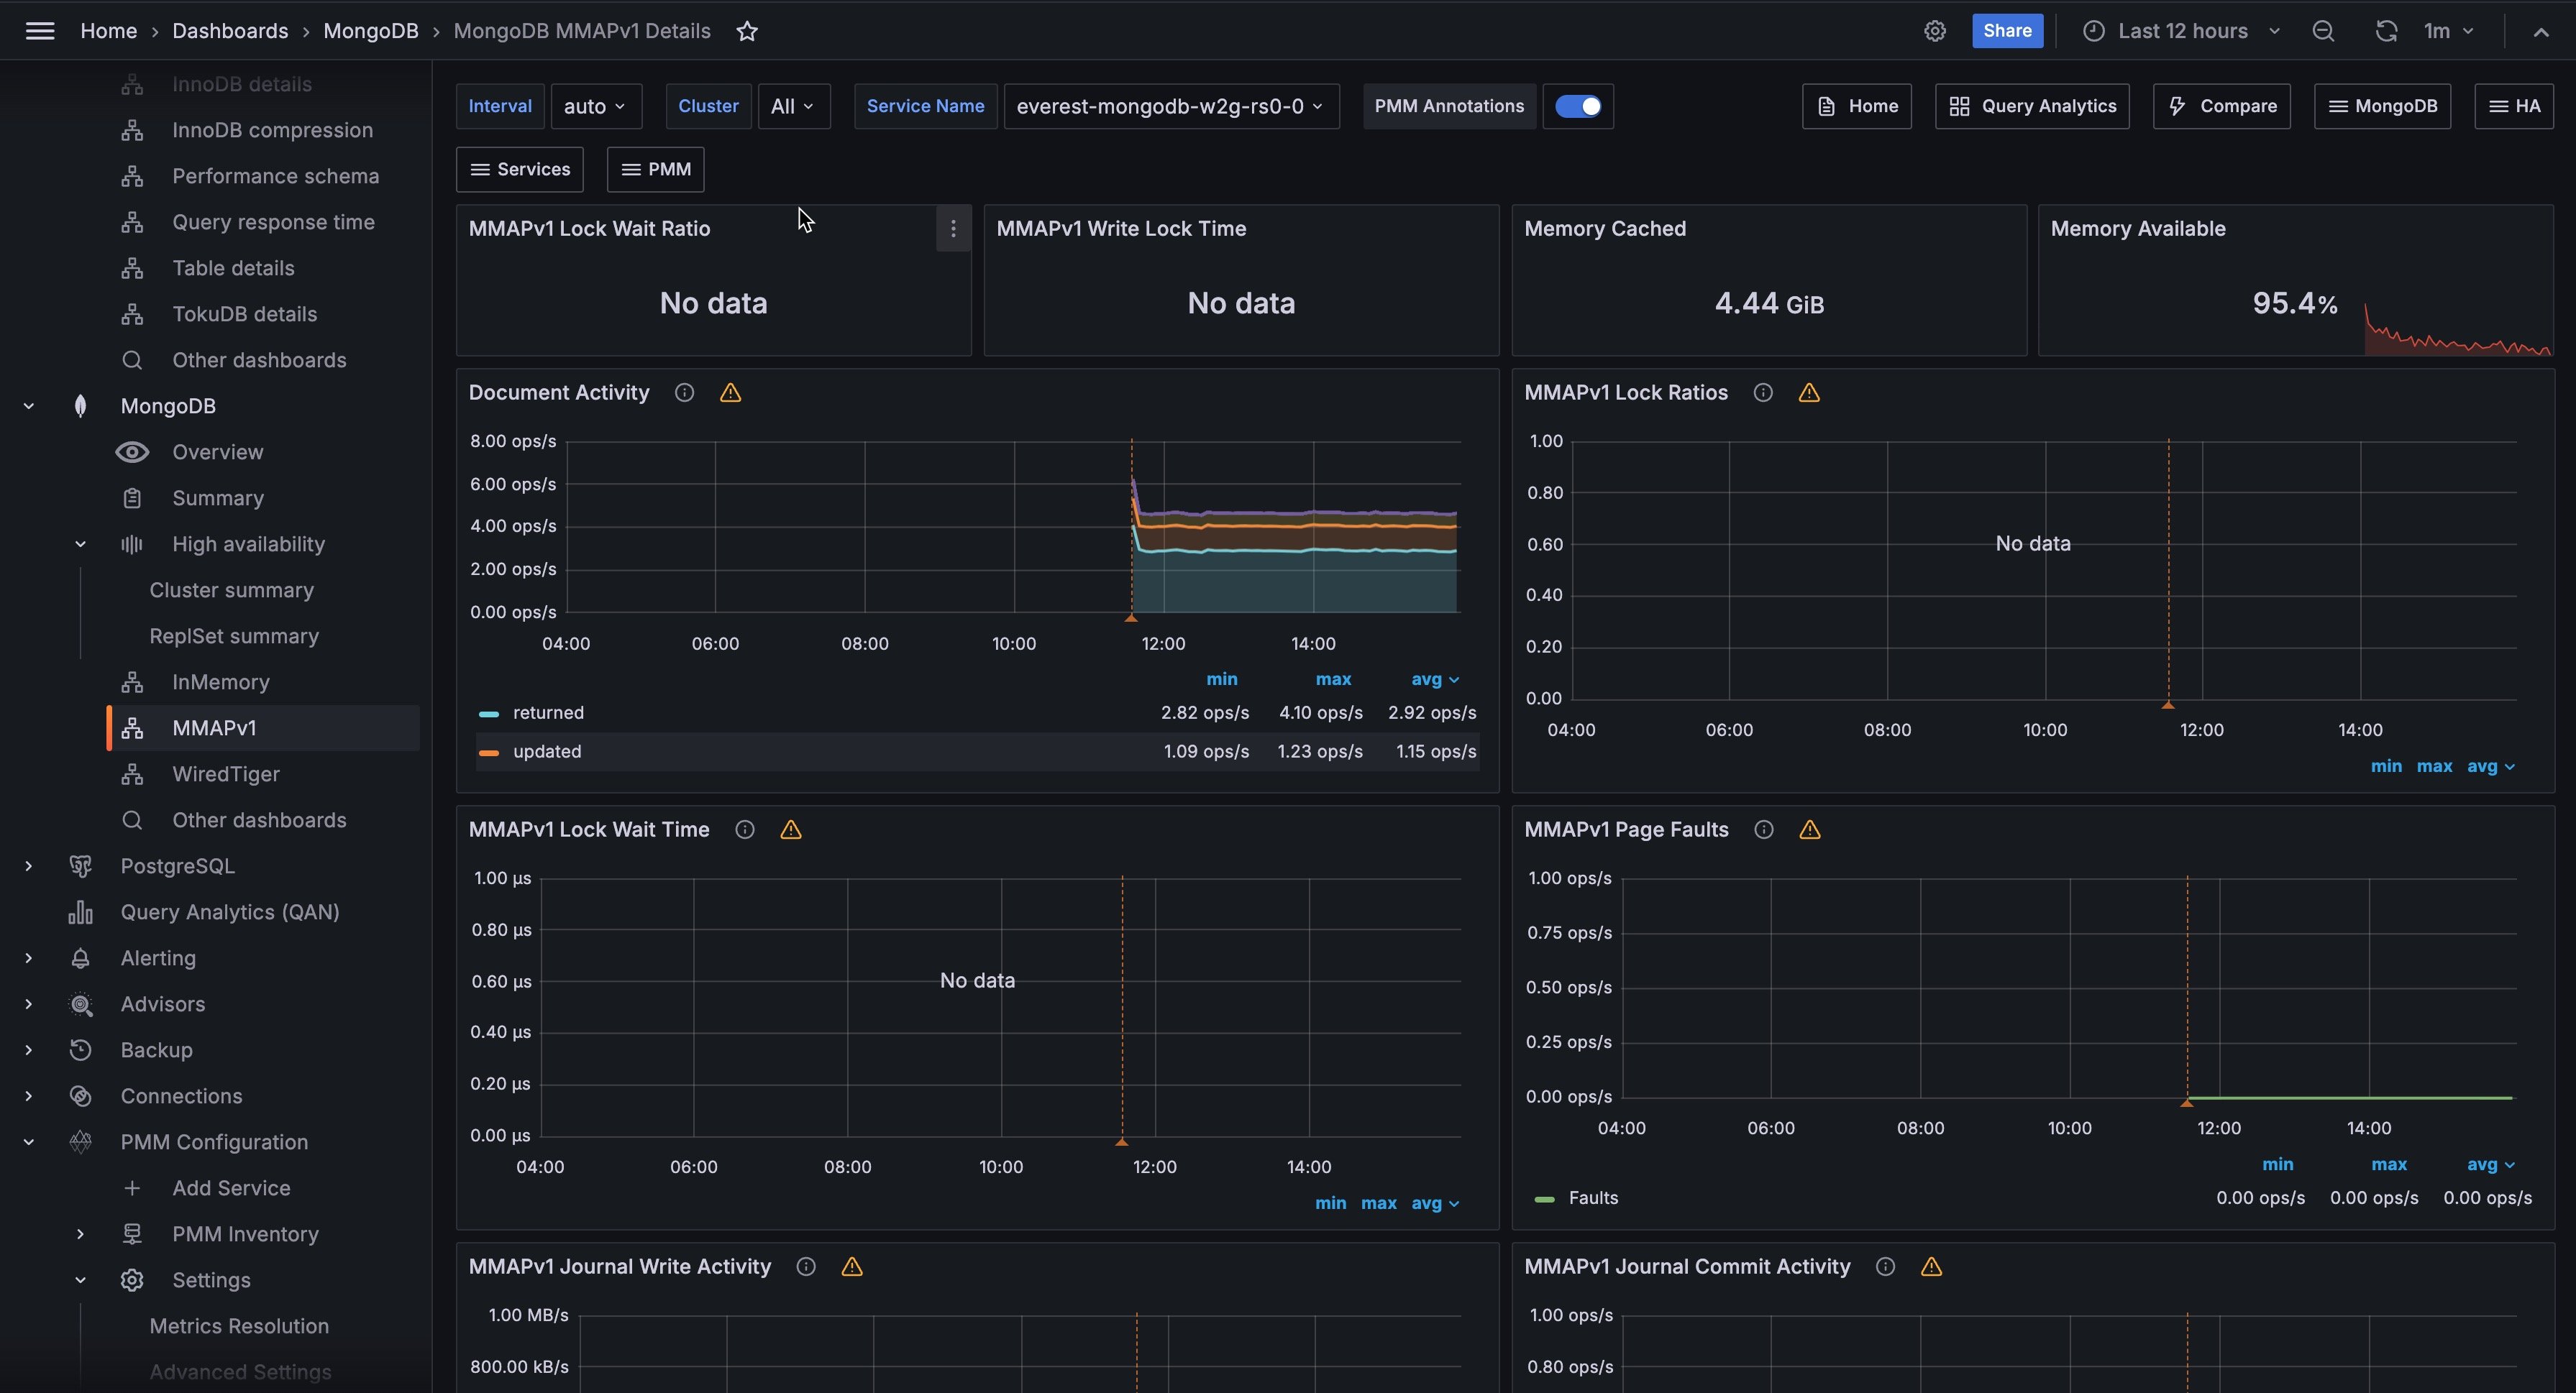
Task: Expand the PostgreSQL sidebar section
Action: (29, 866)
